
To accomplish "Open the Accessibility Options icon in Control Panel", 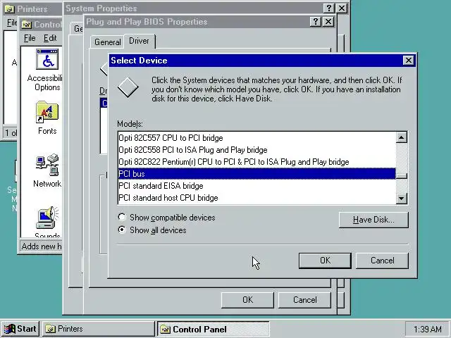I will click(47, 59).
